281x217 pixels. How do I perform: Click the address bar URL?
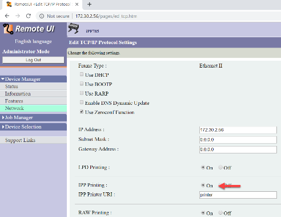click(x=106, y=16)
